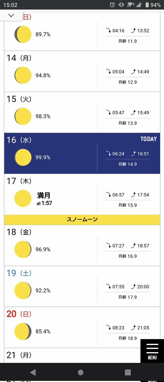Open the 満月 at 1:57 entry

44,198
